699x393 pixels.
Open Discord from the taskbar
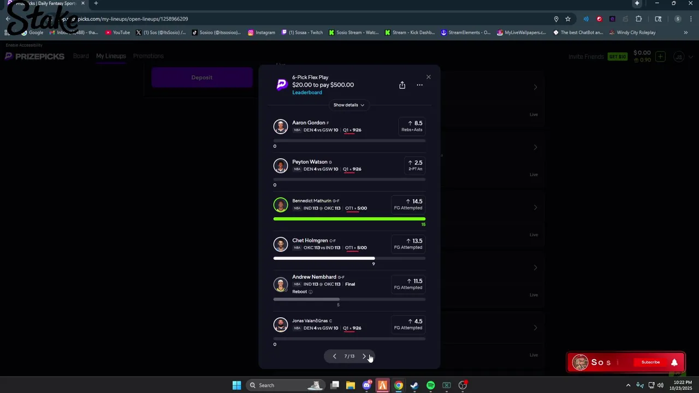(367, 385)
